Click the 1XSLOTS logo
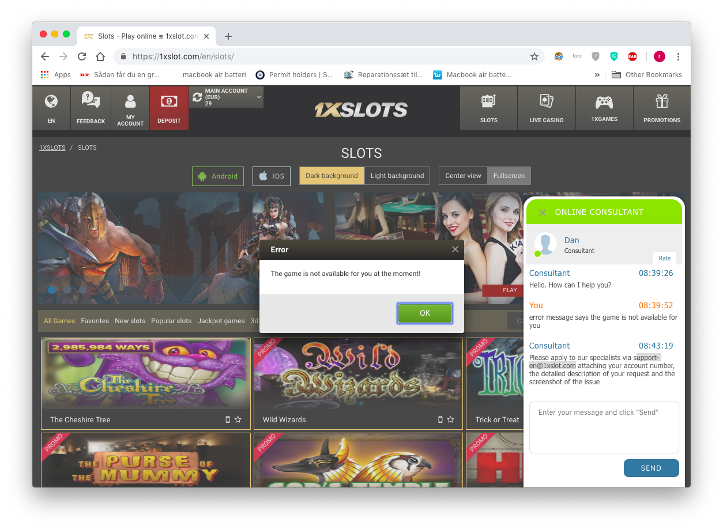Image resolution: width=723 pixels, height=530 pixels. point(361,109)
